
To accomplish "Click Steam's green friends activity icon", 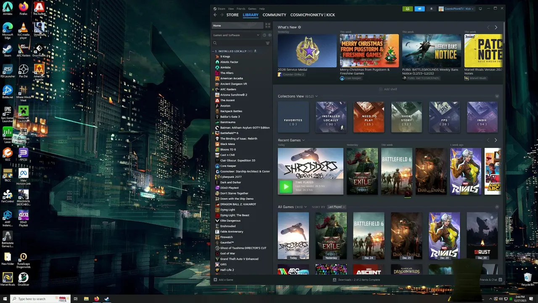I will point(407,9).
